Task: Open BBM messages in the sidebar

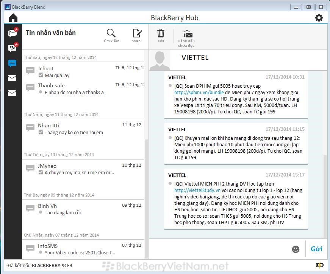Action: 13,48
